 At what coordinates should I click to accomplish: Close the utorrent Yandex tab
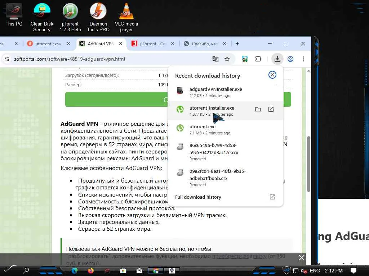(x=68, y=43)
